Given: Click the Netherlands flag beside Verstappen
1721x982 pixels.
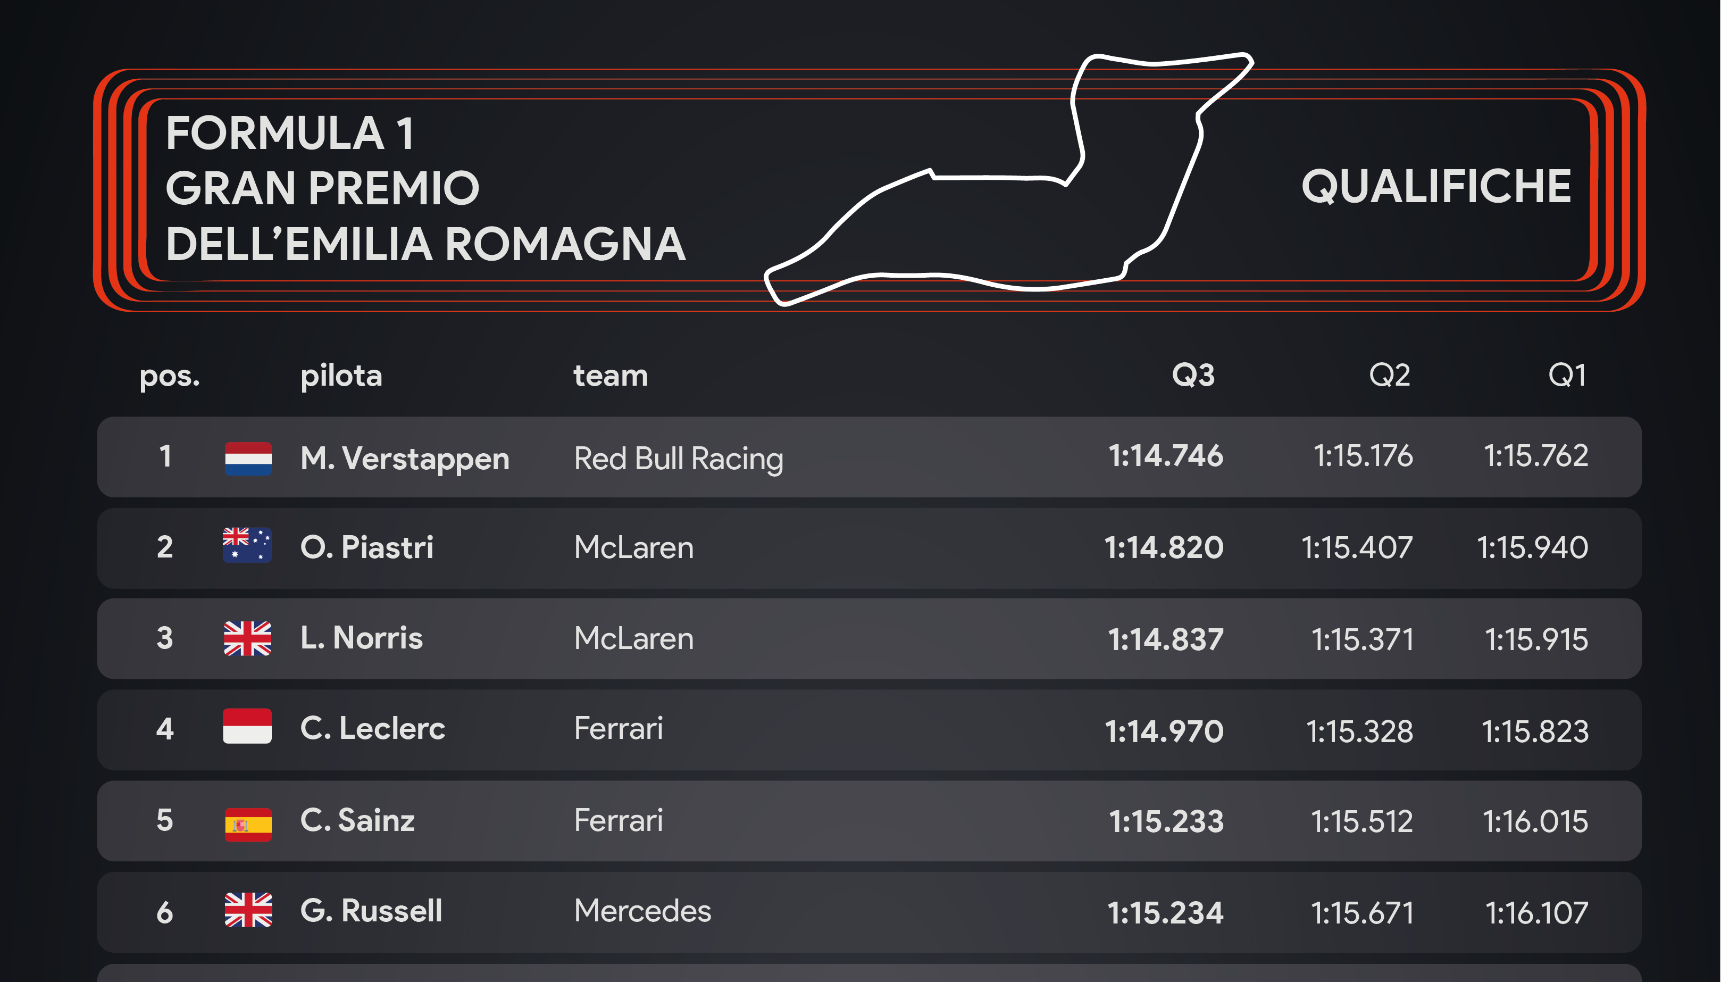Looking at the screenshot, I should tap(248, 459).
